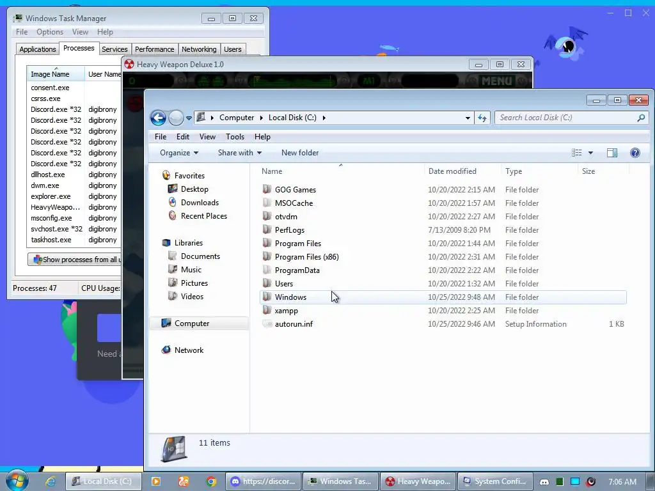655x491 pixels.
Task: Click the Windows Start orb
Action: pos(17,480)
